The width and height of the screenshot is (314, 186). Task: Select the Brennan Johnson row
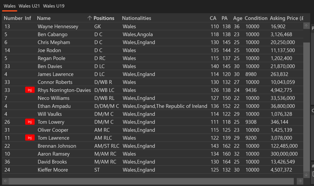(153, 146)
